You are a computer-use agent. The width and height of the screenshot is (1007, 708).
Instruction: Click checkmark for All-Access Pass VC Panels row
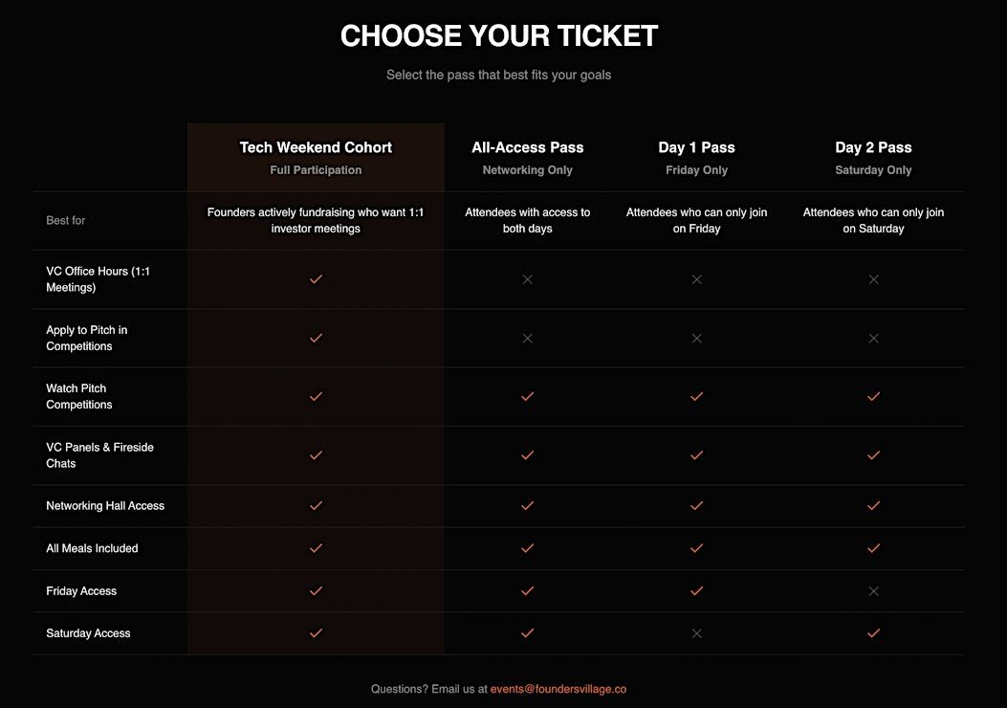click(527, 455)
